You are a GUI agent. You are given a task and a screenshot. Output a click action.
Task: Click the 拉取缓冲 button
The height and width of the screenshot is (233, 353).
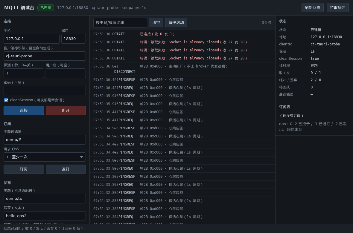click(x=338, y=8)
